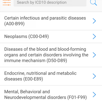Expand blood and blood-forming organs chevron
102x102 pixels.
94,55
